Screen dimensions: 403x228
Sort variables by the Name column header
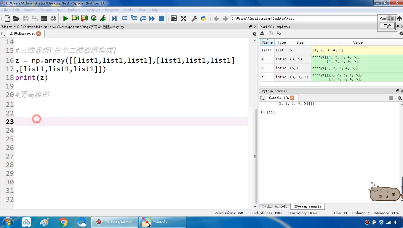(x=267, y=42)
